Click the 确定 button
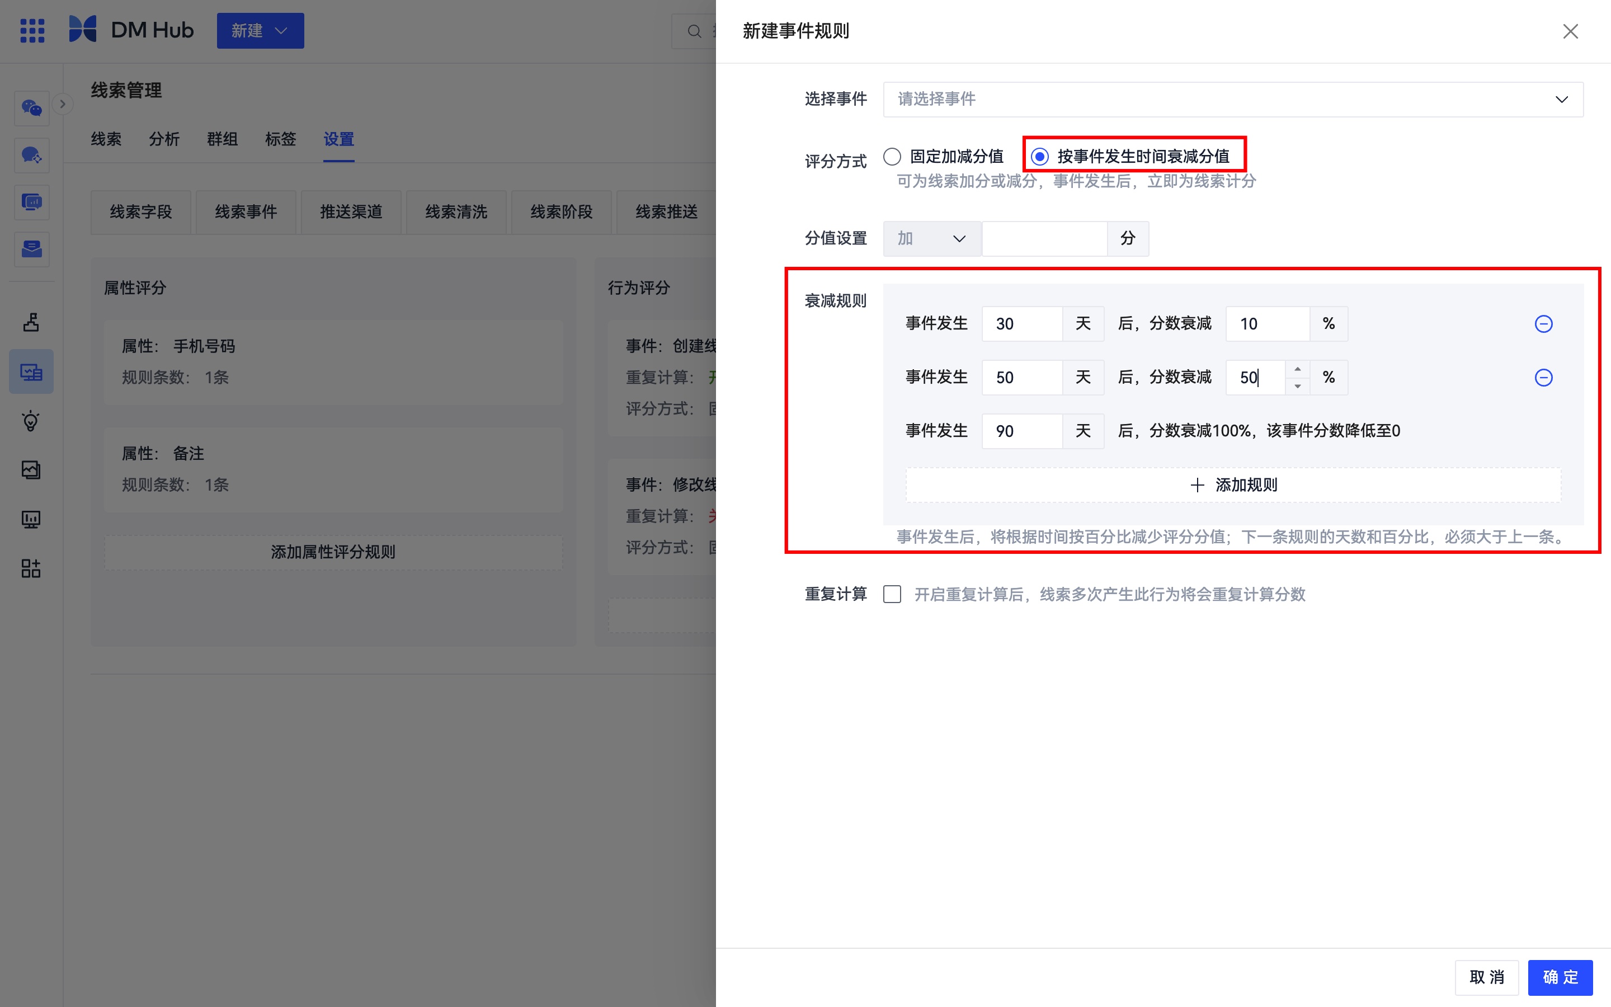The width and height of the screenshot is (1611, 1007). point(1560,977)
